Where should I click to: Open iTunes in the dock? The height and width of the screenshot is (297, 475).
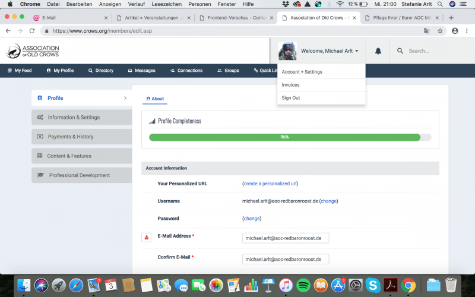(286, 285)
